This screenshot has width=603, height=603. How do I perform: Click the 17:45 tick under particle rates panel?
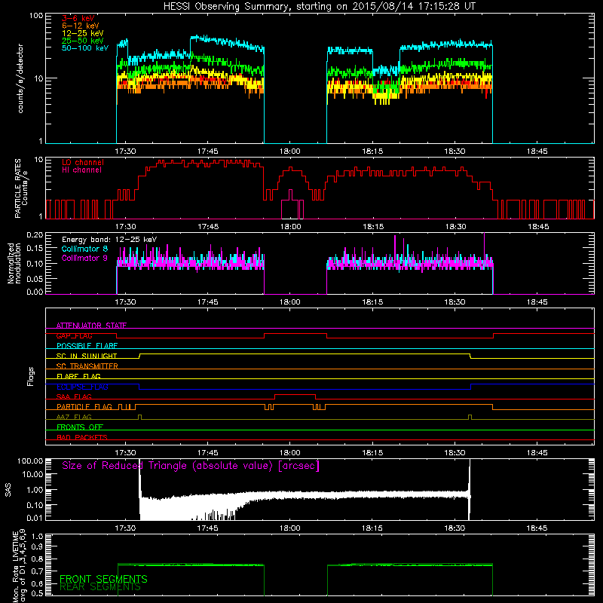[208, 227]
